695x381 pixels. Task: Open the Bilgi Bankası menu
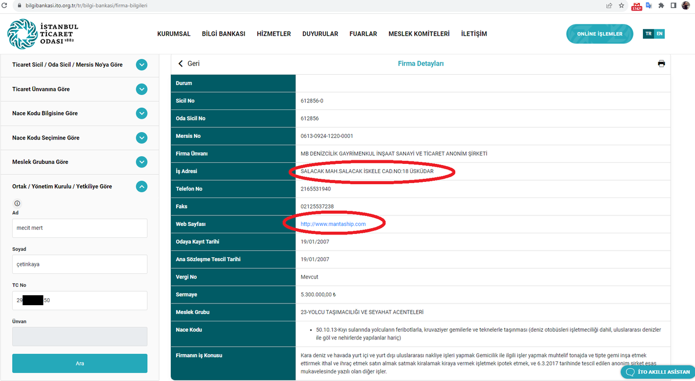[224, 34]
